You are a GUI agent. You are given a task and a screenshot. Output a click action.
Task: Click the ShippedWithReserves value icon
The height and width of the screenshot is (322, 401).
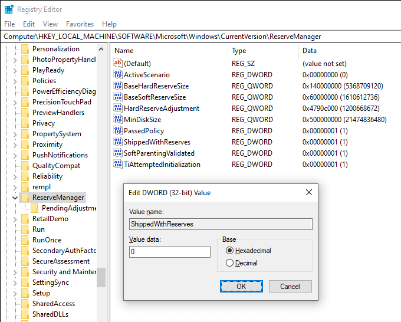117,142
